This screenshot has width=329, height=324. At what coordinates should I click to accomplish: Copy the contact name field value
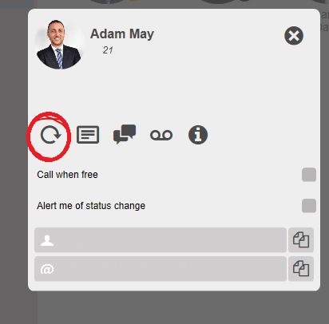tap(301, 239)
